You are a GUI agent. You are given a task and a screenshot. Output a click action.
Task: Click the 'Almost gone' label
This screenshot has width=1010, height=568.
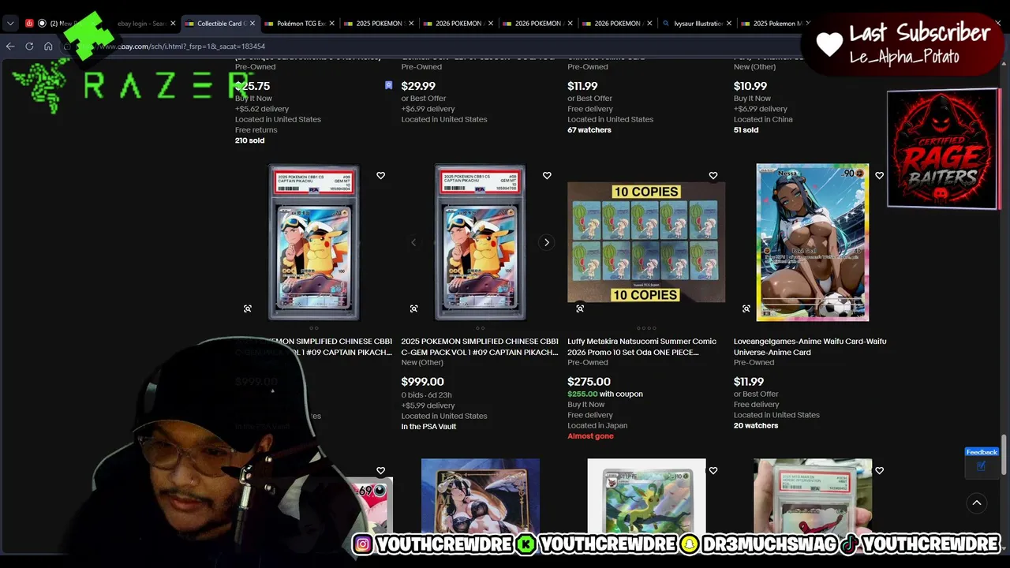590,436
